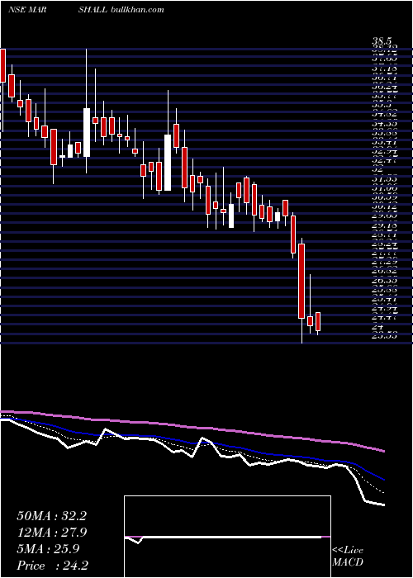Click the Price : 24.2 value
Image resolution: width=413 pixels, height=578 pixels.
point(52,566)
